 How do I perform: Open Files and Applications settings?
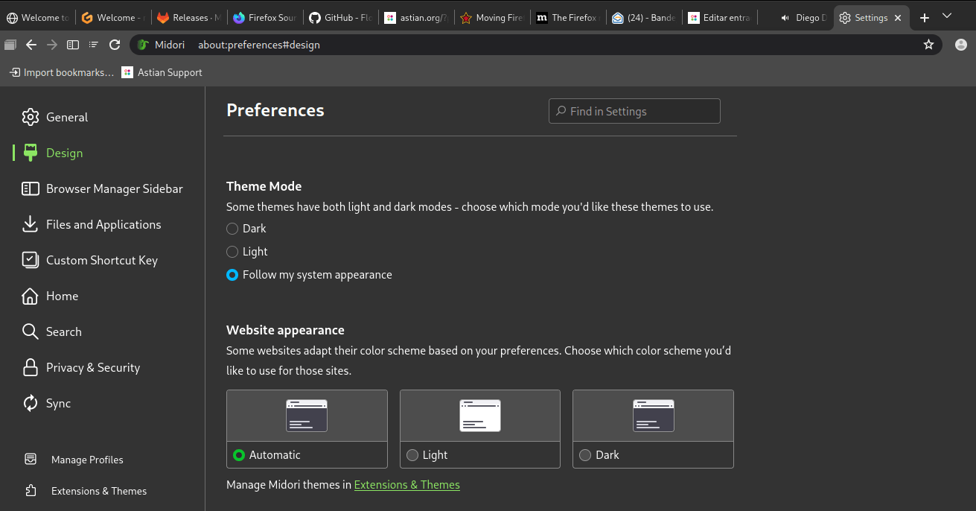point(103,224)
